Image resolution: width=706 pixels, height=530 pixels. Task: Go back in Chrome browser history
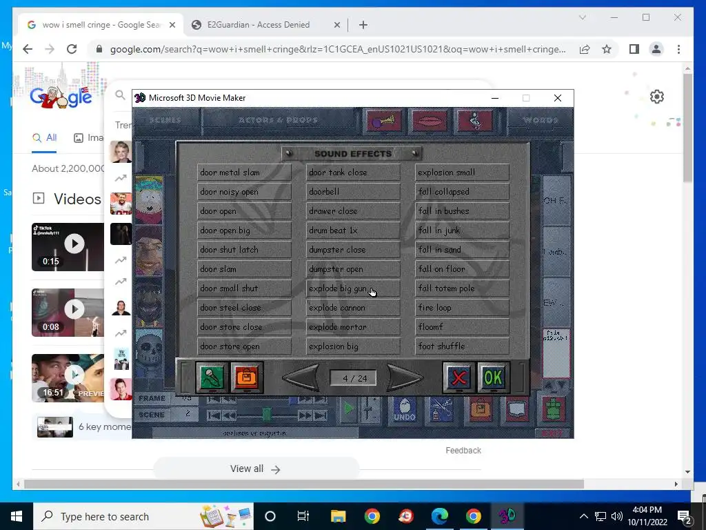28,49
